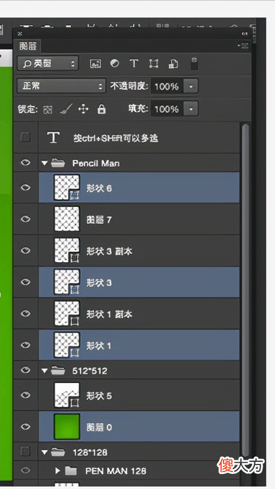Select the PEN MAN 128 folder icon
Viewport: 275px width, 489px height.
pyautogui.click(x=71, y=471)
